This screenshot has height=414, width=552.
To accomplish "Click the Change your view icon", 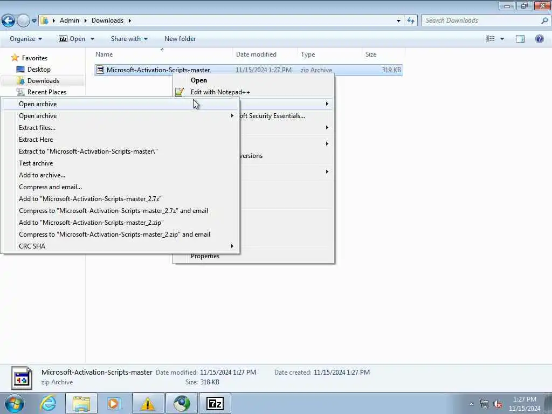I will [x=491, y=39].
